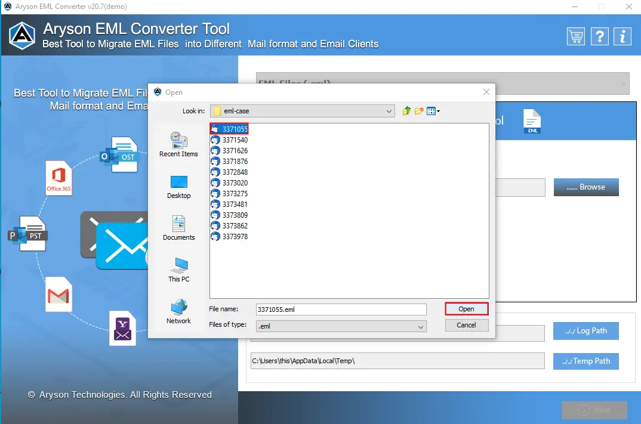Viewport: 641px width, 424px height.
Task: Click the Aryson logo in header
Action: pyautogui.click(x=22, y=36)
